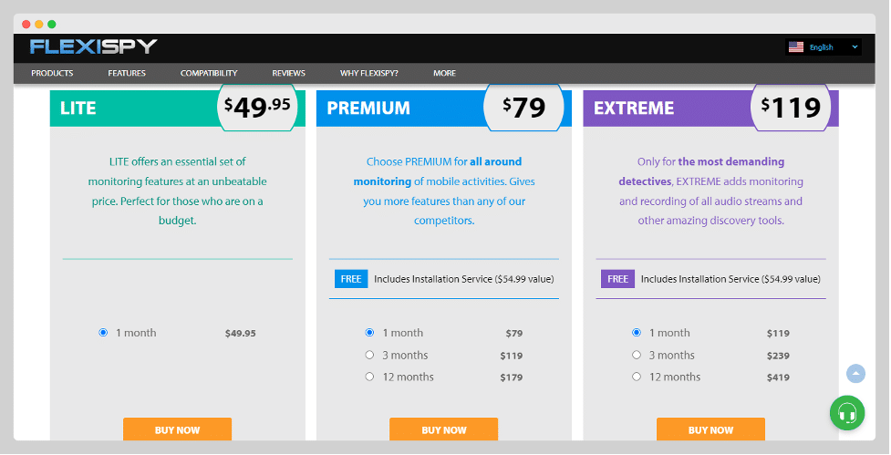Select Premium 3 months radio option
The width and height of the screenshot is (891, 455).
(x=369, y=355)
